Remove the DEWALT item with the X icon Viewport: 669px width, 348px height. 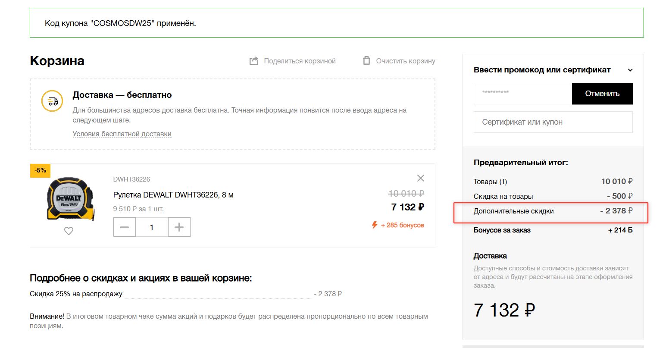point(421,178)
